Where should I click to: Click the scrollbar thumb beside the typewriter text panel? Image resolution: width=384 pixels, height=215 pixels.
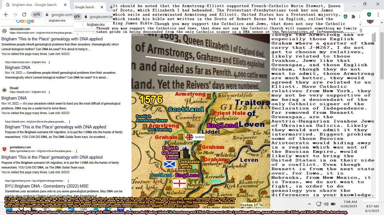tap(374, 37)
